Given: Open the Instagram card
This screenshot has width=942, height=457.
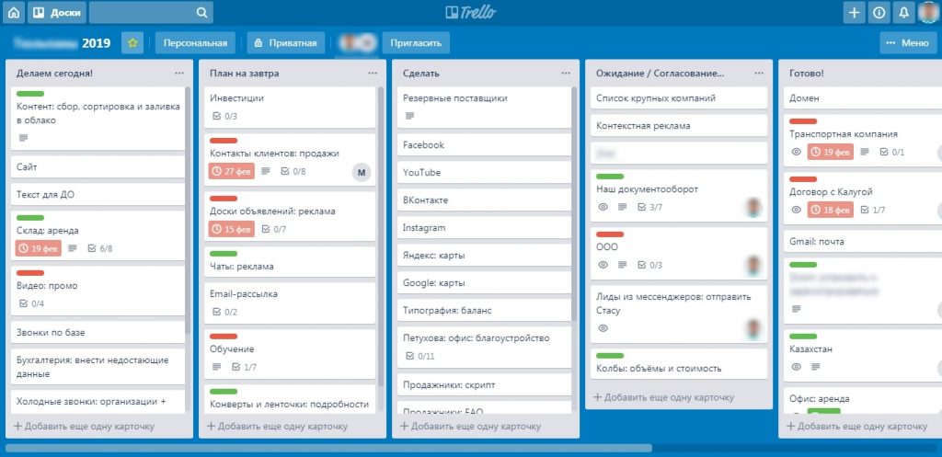Looking at the screenshot, I should (484, 228).
